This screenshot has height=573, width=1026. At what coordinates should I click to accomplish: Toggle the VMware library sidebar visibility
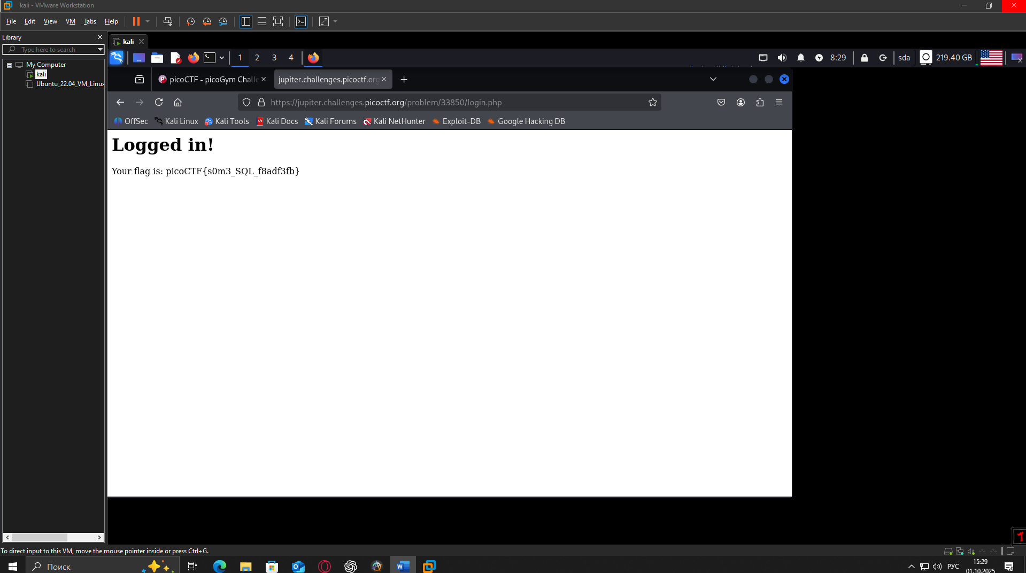(245, 21)
